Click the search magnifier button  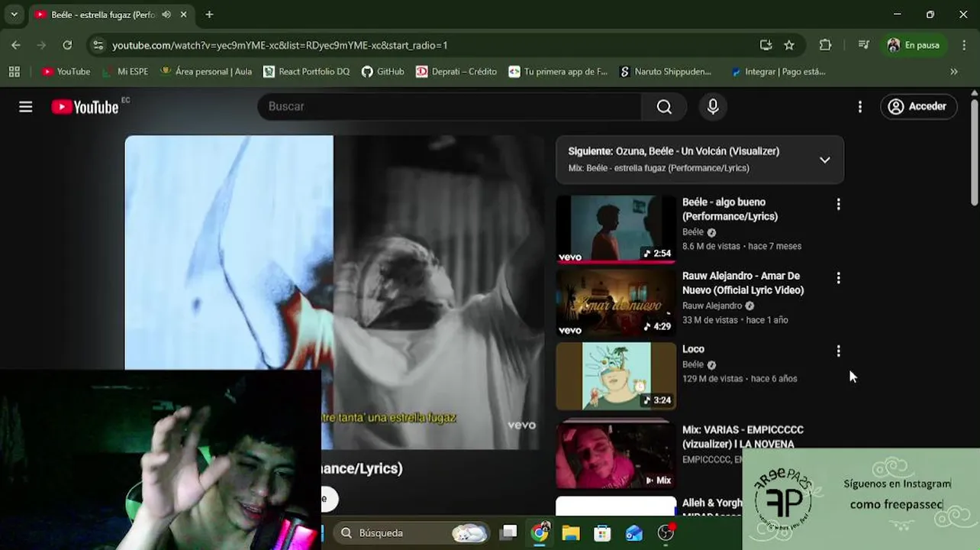click(x=664, y=107)
